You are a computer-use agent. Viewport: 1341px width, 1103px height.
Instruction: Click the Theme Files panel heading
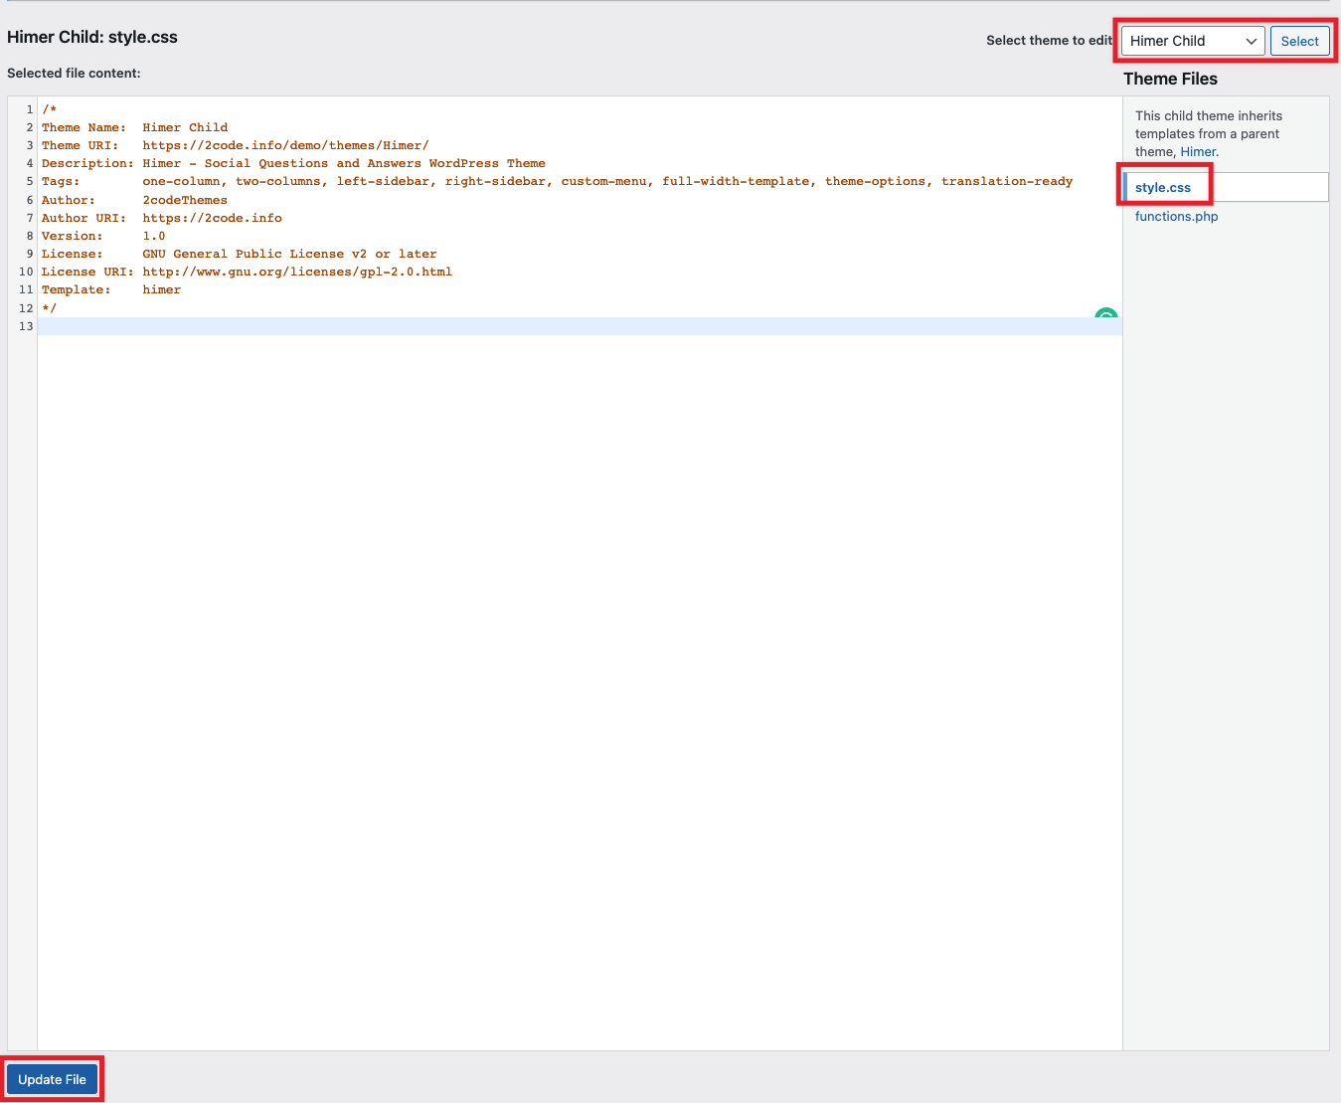point(1170,79)
